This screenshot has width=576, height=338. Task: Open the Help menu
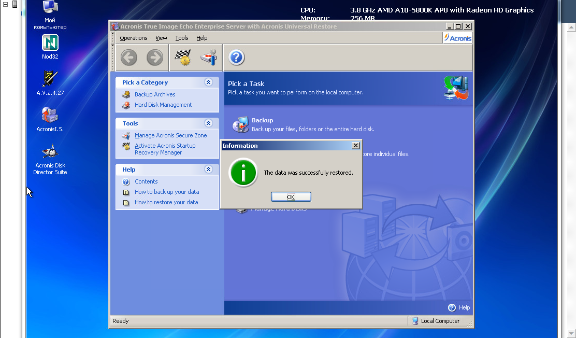coord(201,38)
